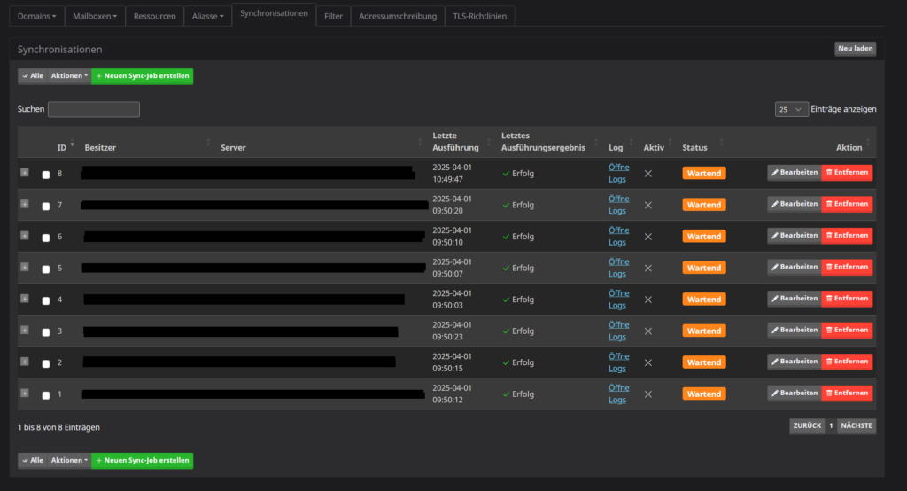Open the entries-per-page 25 dropdown
The height and width of the screenshot is (491, 907).
pyautogui.click(x=791, y=109)
